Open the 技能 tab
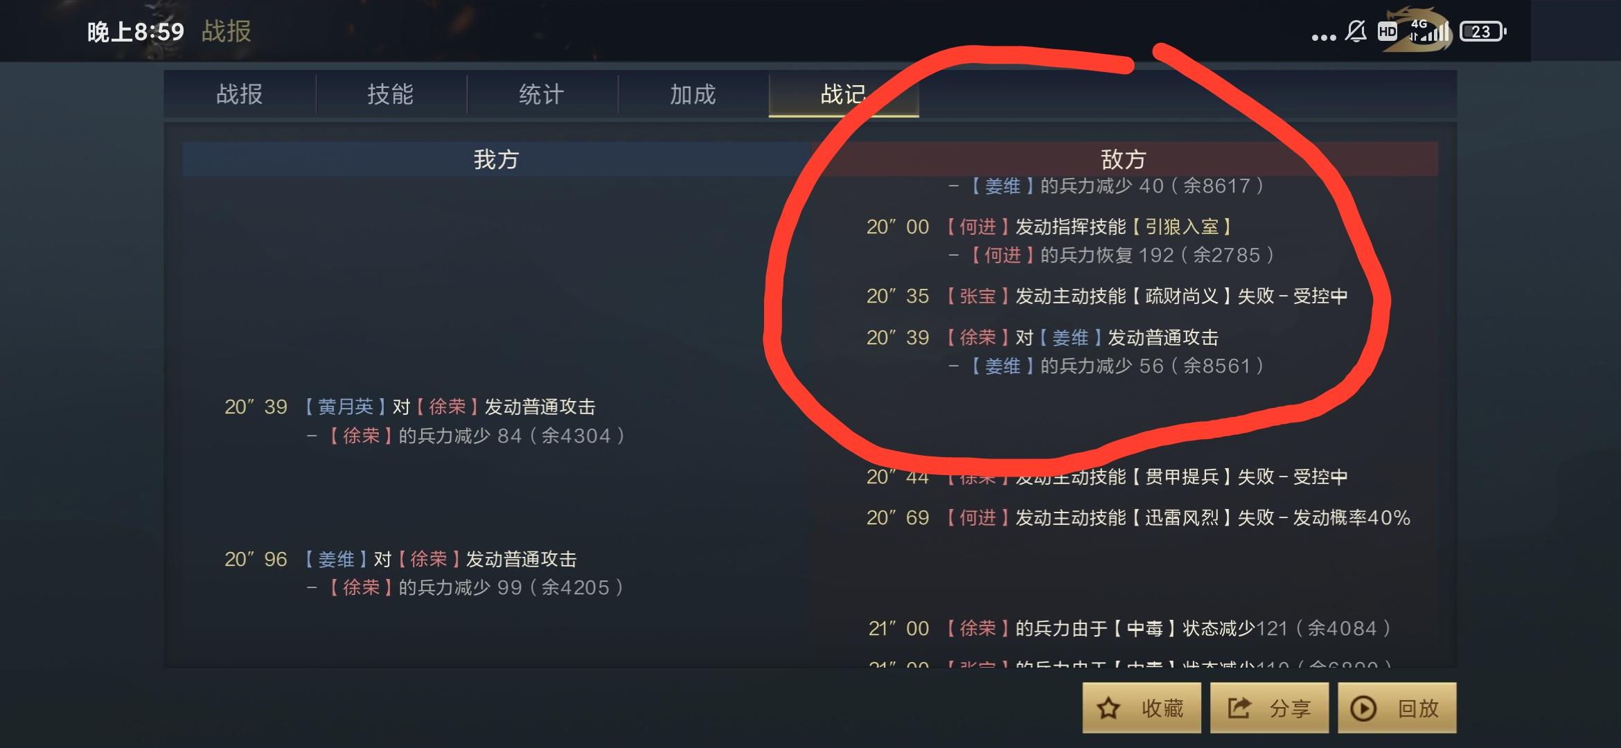Screen dimensions: 1621x748 pos(391,94)
